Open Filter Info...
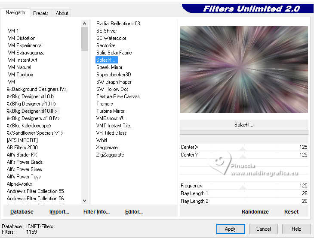The image size is (314, 238). pos(96,212)
